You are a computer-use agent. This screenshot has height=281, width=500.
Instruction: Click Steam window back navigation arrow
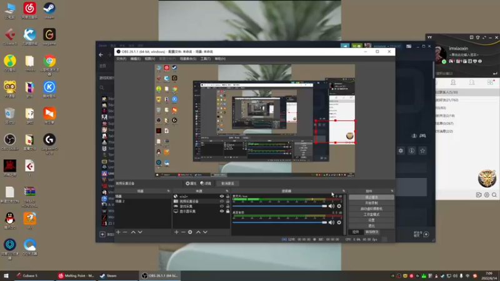[101, 55]
